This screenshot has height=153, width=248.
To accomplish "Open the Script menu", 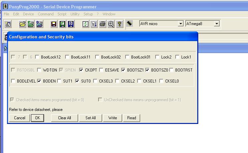I will tap(62, 14).
